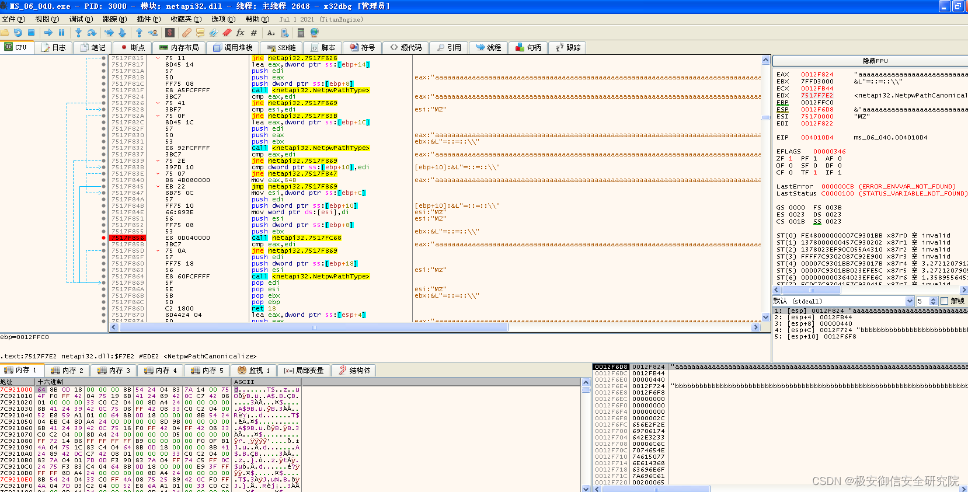Switch to the 符号 tab

[x=362, y=47]
